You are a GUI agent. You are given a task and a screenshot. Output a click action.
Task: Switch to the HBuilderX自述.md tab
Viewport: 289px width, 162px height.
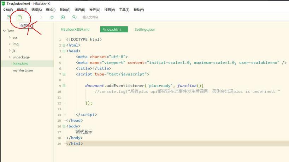click(75, 29)
